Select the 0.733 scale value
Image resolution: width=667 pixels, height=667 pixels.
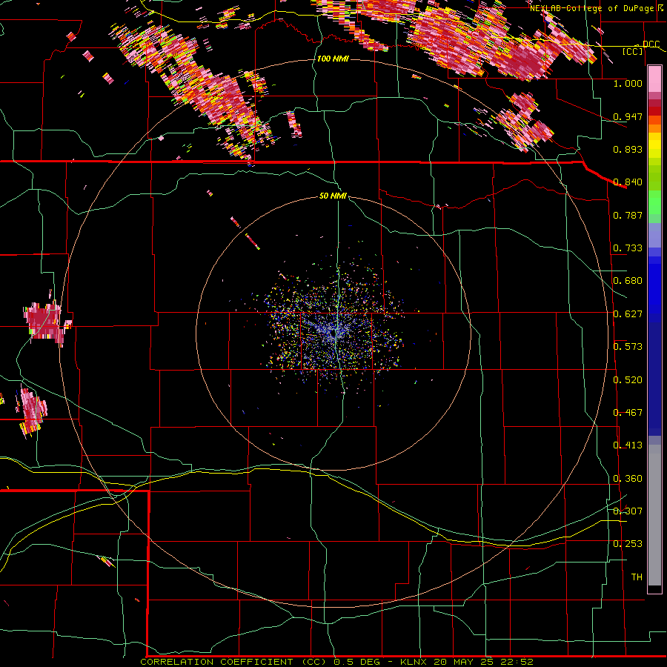(628, 248)
